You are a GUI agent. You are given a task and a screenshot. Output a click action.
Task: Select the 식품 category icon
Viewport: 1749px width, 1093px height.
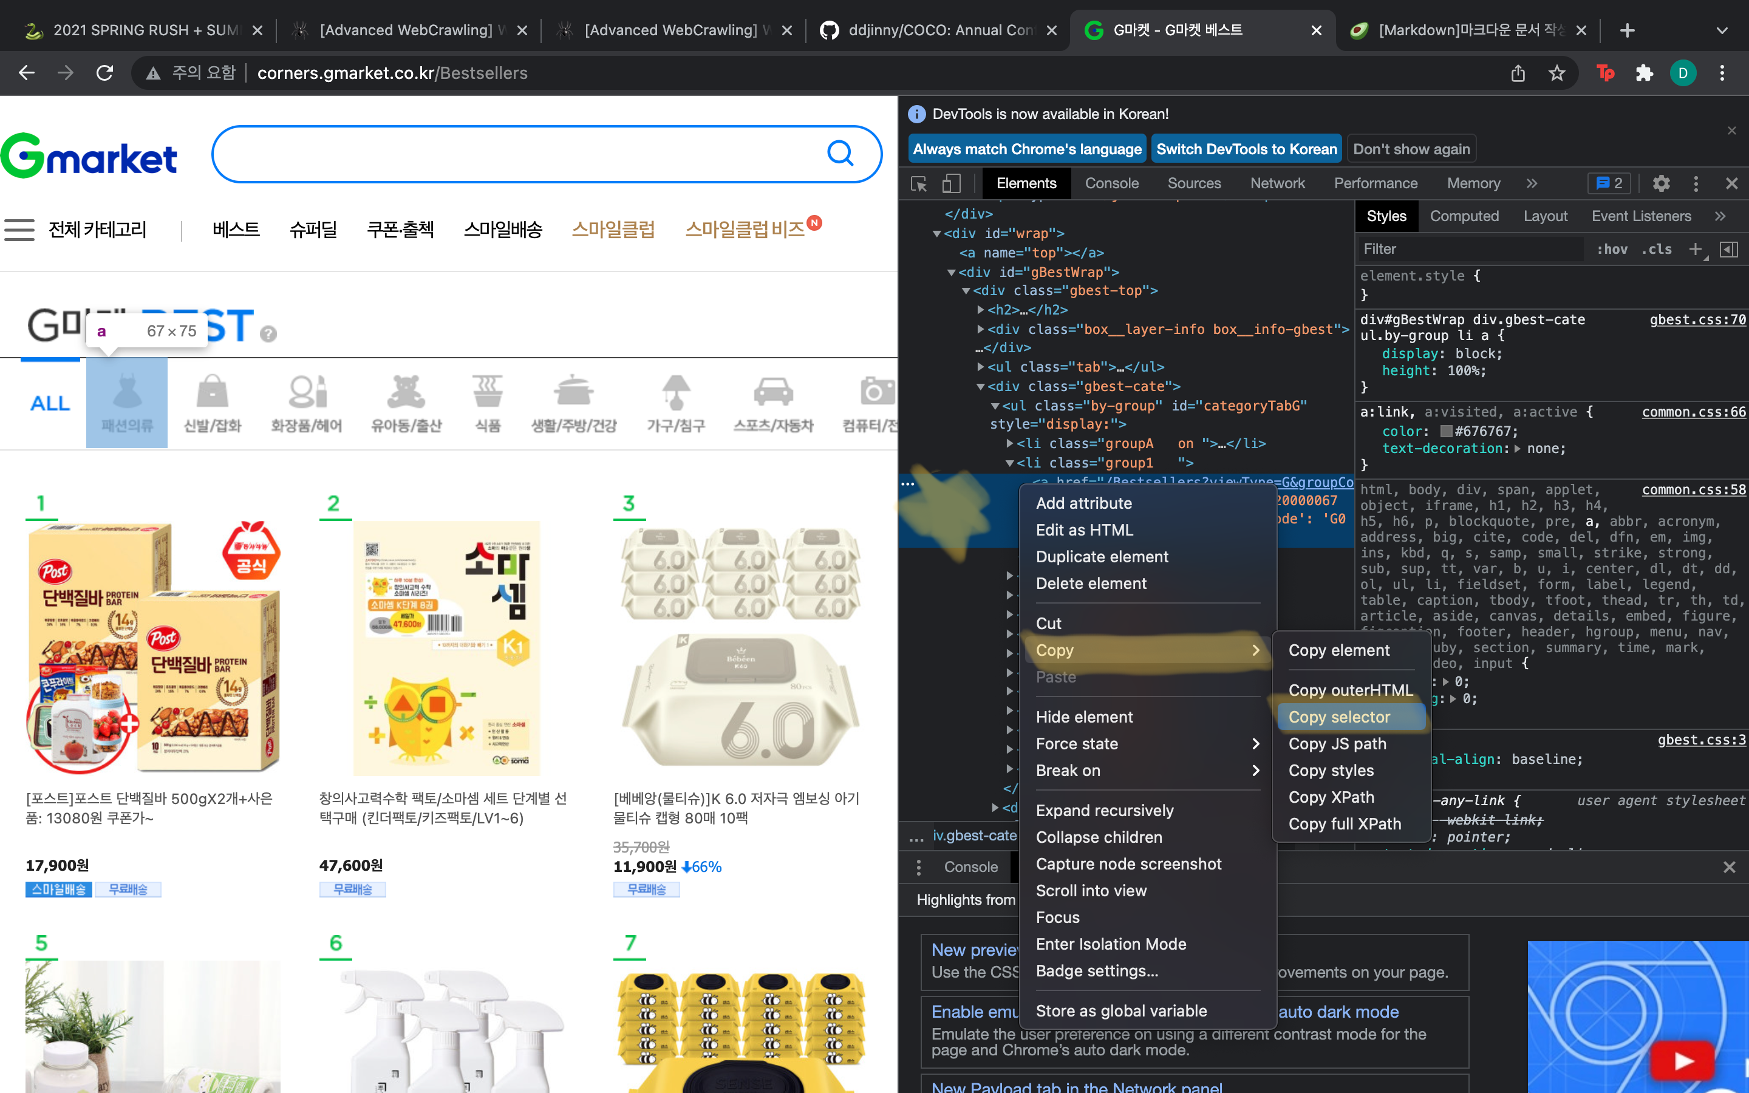[488, 403]
